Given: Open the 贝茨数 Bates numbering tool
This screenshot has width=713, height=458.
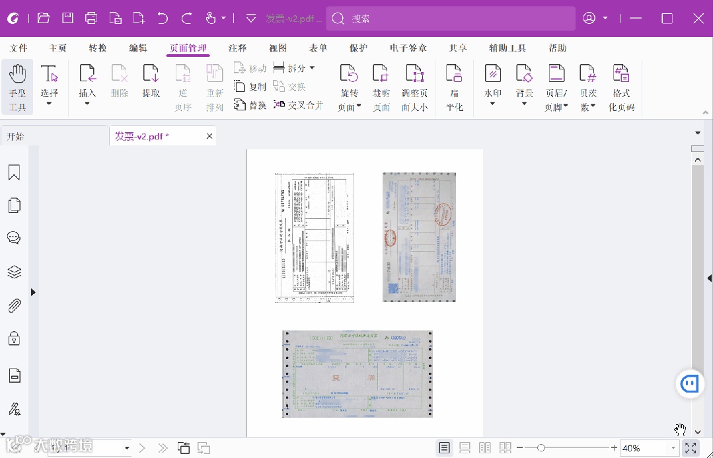Looking at the screenshot, I should point(588,87).
